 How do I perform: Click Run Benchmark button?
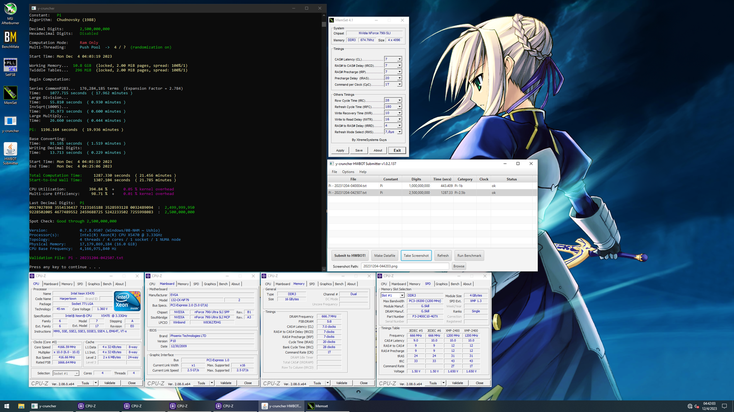469,256
